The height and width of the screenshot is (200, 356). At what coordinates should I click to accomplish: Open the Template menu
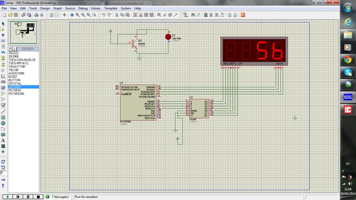click(111, 8)
